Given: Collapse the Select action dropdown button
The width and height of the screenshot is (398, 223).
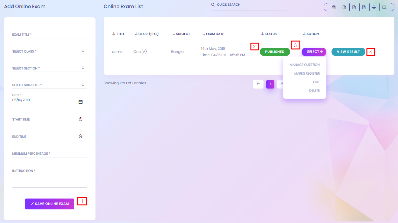Looking at the screenshot, I should coord(314,52).
